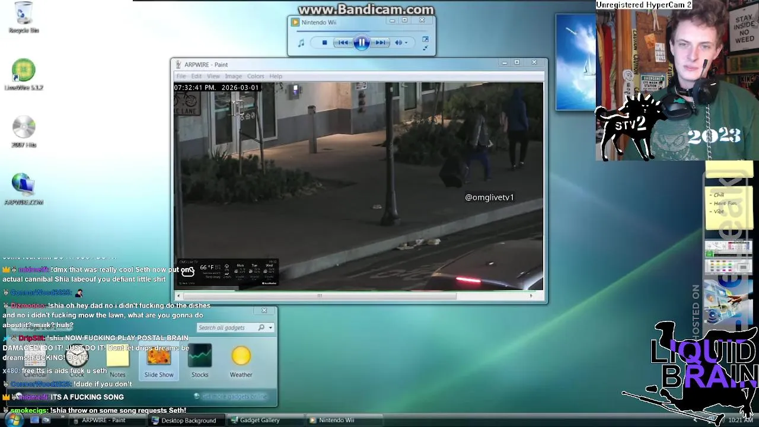The width and height of the screenshot is (759, 427).
Task: Select the ARPWIRE.COM desktop shortcut
Action: click(x=24, y=189)
